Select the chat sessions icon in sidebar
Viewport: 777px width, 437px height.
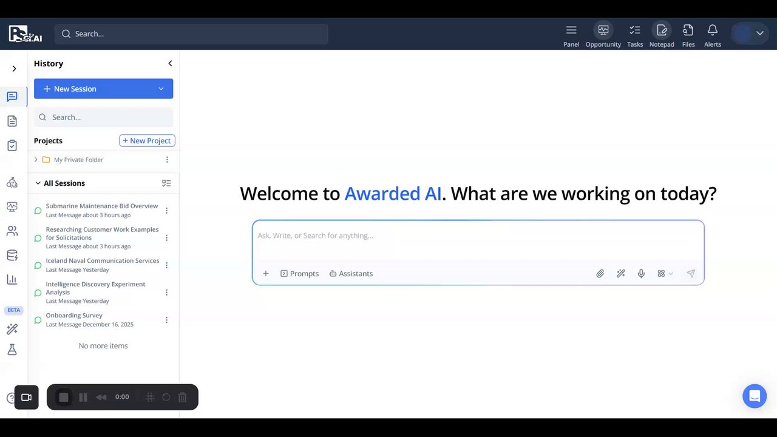point(12,97)
